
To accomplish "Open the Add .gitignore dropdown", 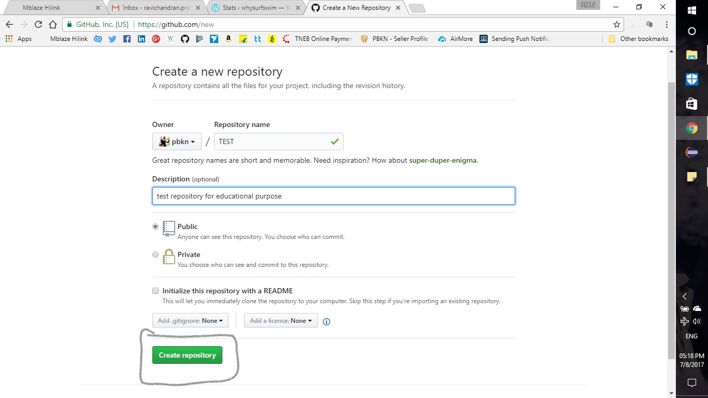I will (190, 321).
